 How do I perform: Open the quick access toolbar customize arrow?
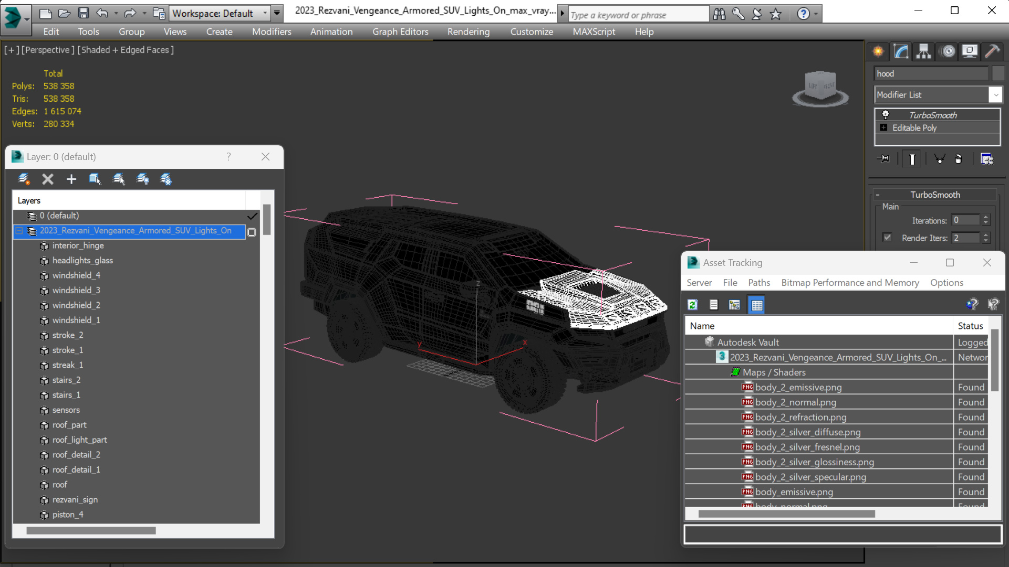277,13
